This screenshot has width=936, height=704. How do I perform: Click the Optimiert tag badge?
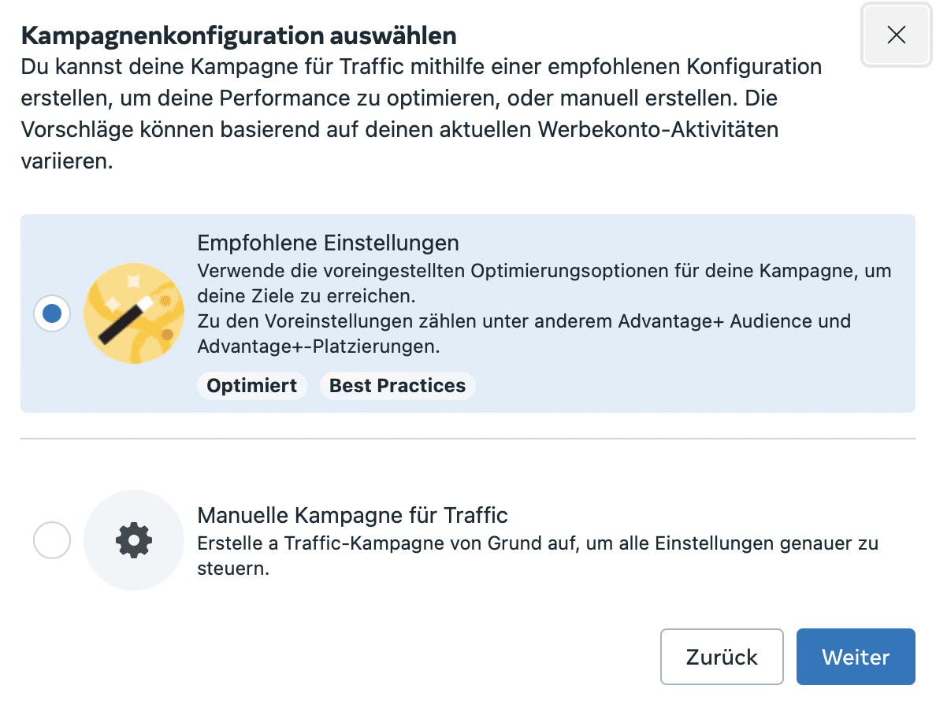(251, 385)
